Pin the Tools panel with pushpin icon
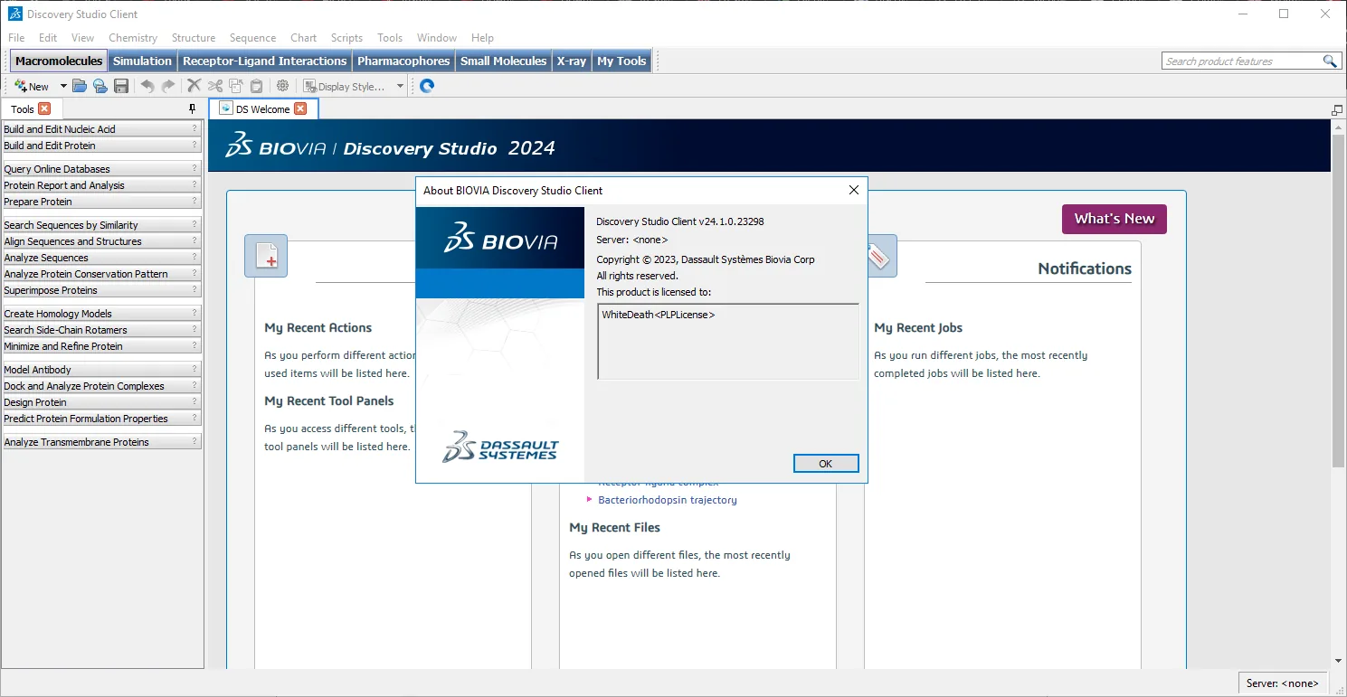Screen dimensions: 1347x697 192,108
